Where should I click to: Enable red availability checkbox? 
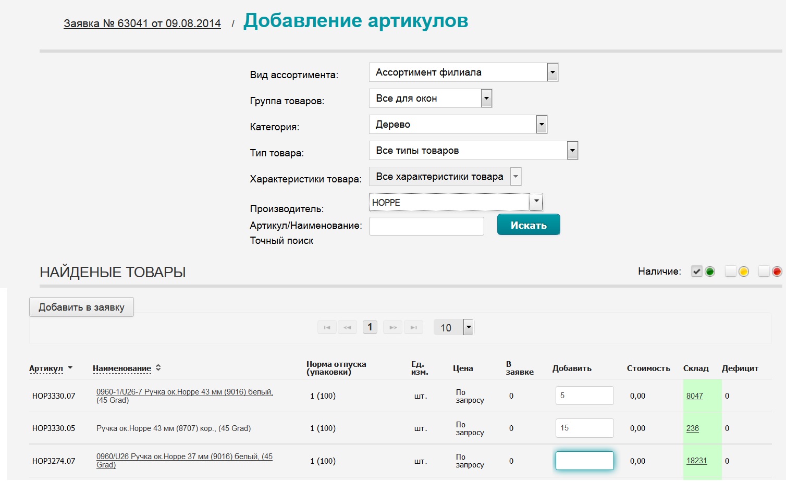tap(764, 272)
